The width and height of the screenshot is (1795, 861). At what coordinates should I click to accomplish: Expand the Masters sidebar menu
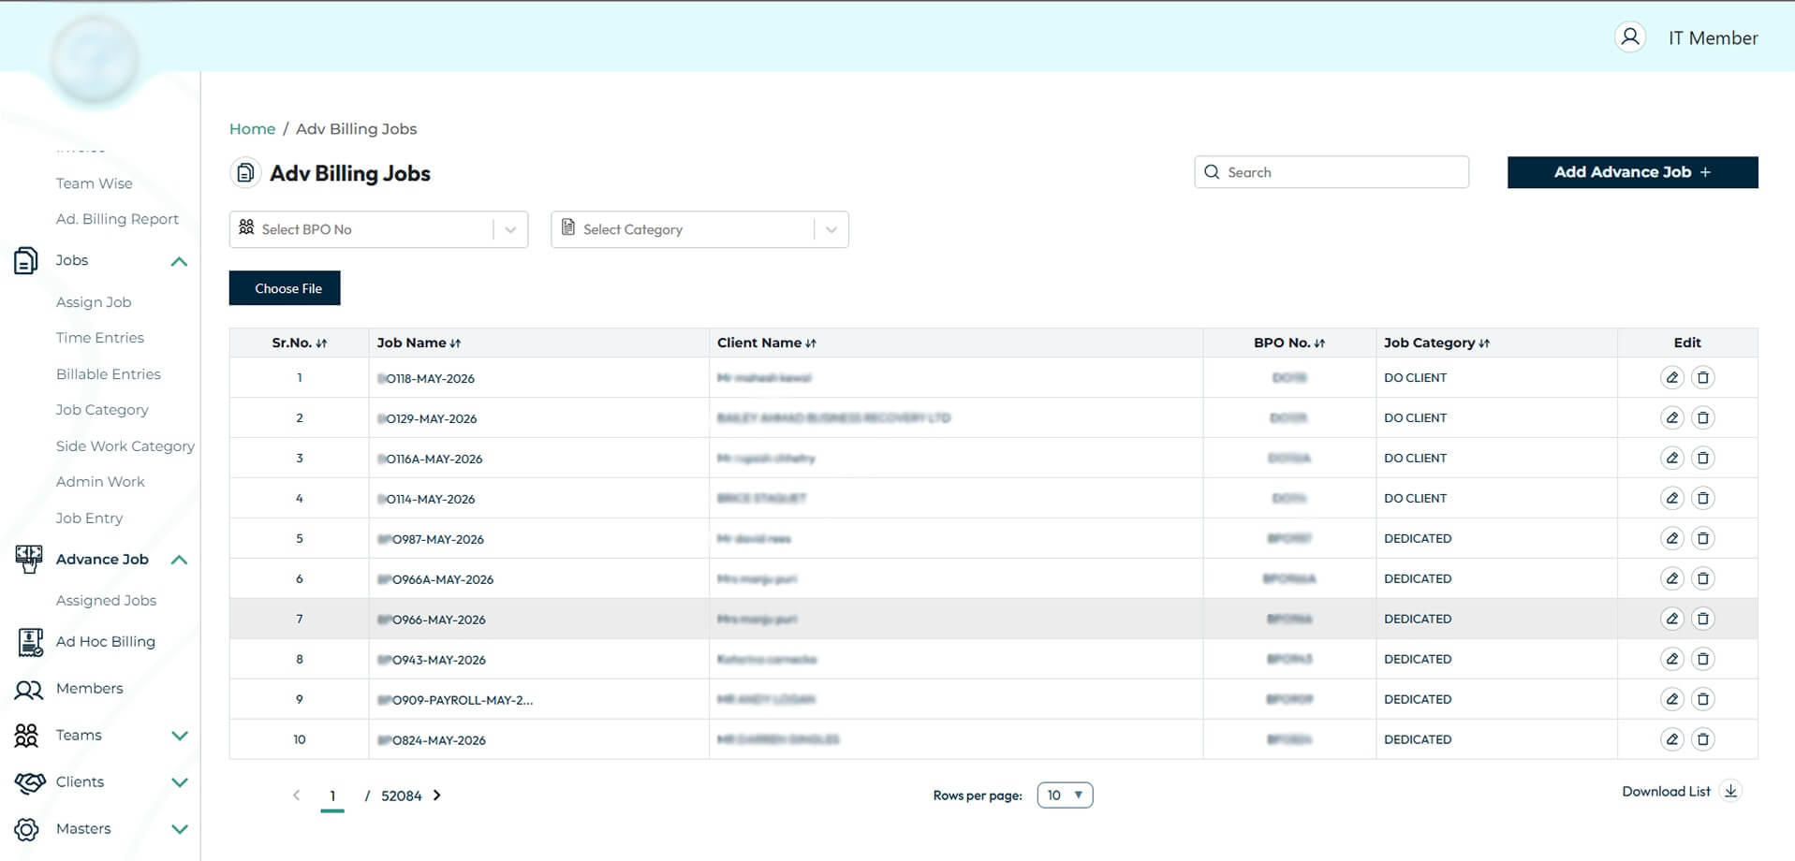coord(180,829)
